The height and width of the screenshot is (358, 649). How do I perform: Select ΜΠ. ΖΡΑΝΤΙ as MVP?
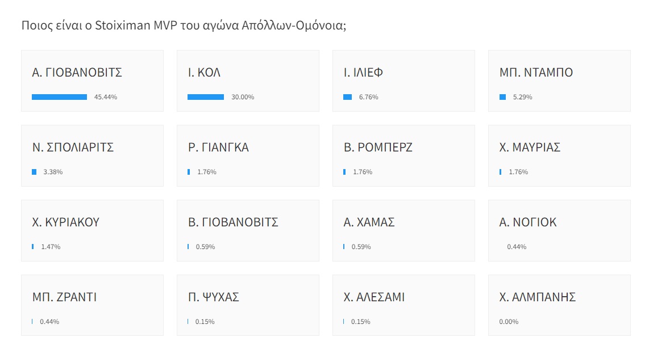pos(92,305)
